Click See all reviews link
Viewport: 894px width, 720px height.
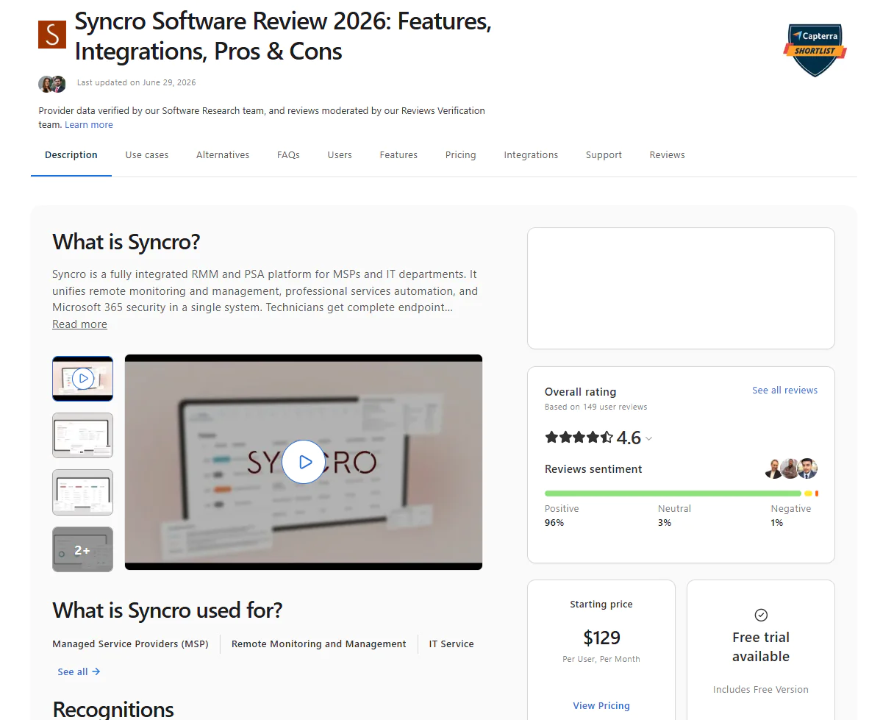coord(784,391)
